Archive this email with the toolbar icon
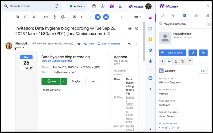The width and height of the screenshot is (213, 133). 17,17
